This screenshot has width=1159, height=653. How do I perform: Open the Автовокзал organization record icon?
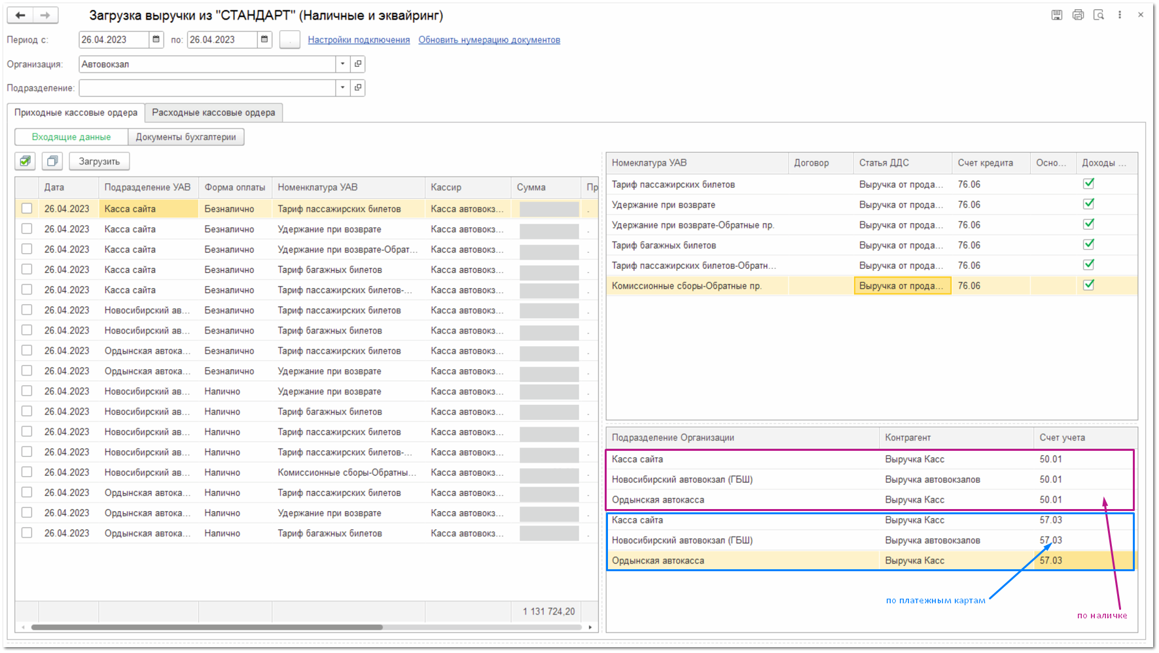358,64
